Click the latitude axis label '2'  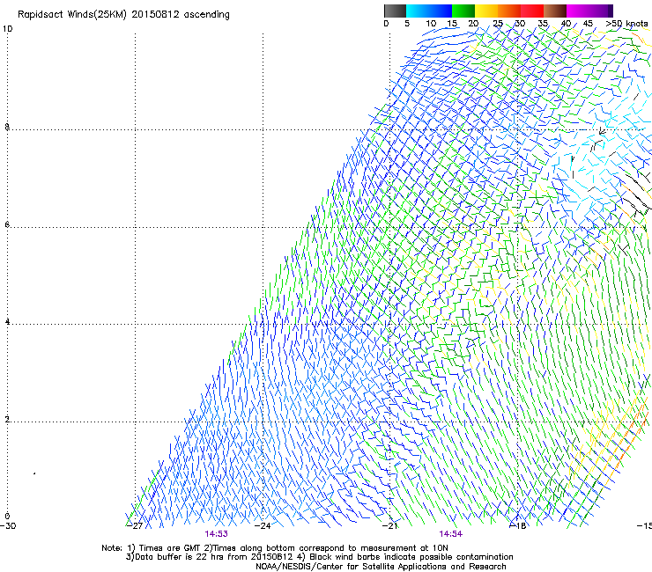7,420
